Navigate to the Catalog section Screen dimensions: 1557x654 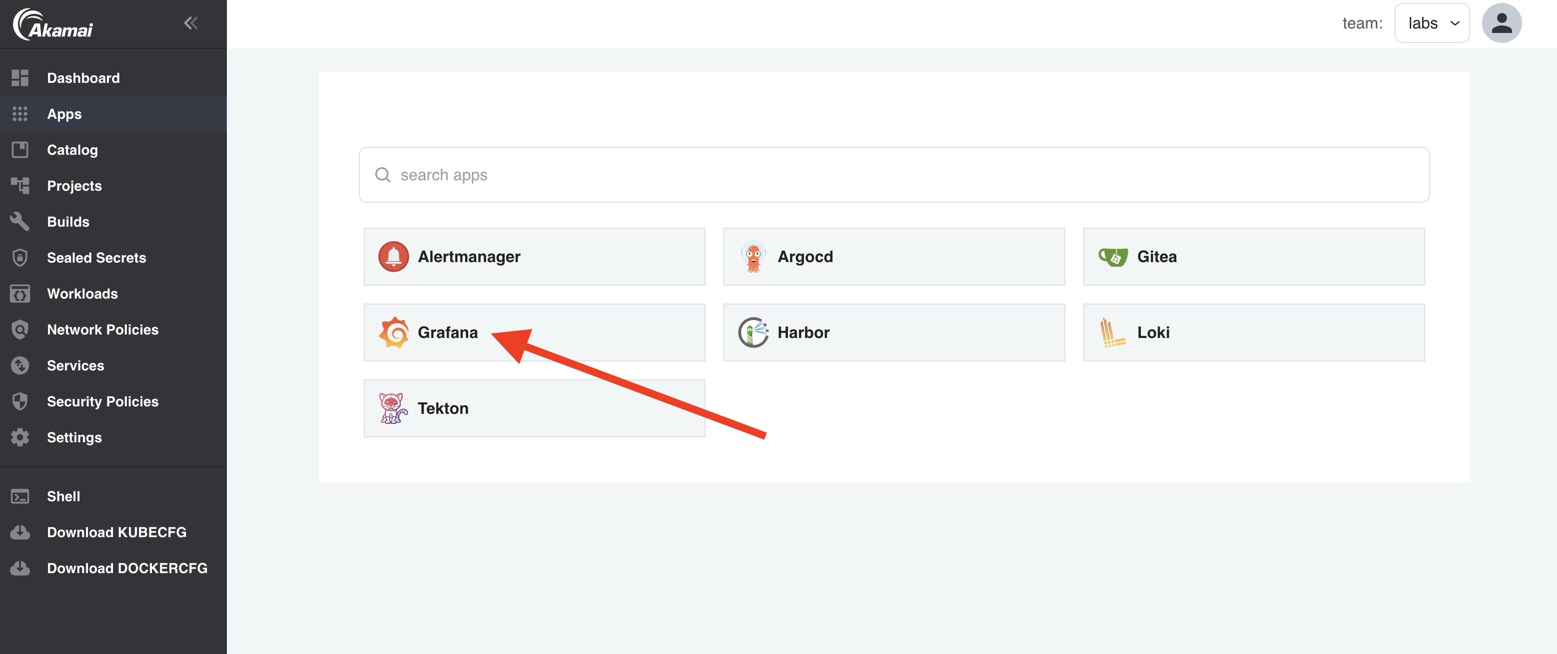tap(71, 149)
